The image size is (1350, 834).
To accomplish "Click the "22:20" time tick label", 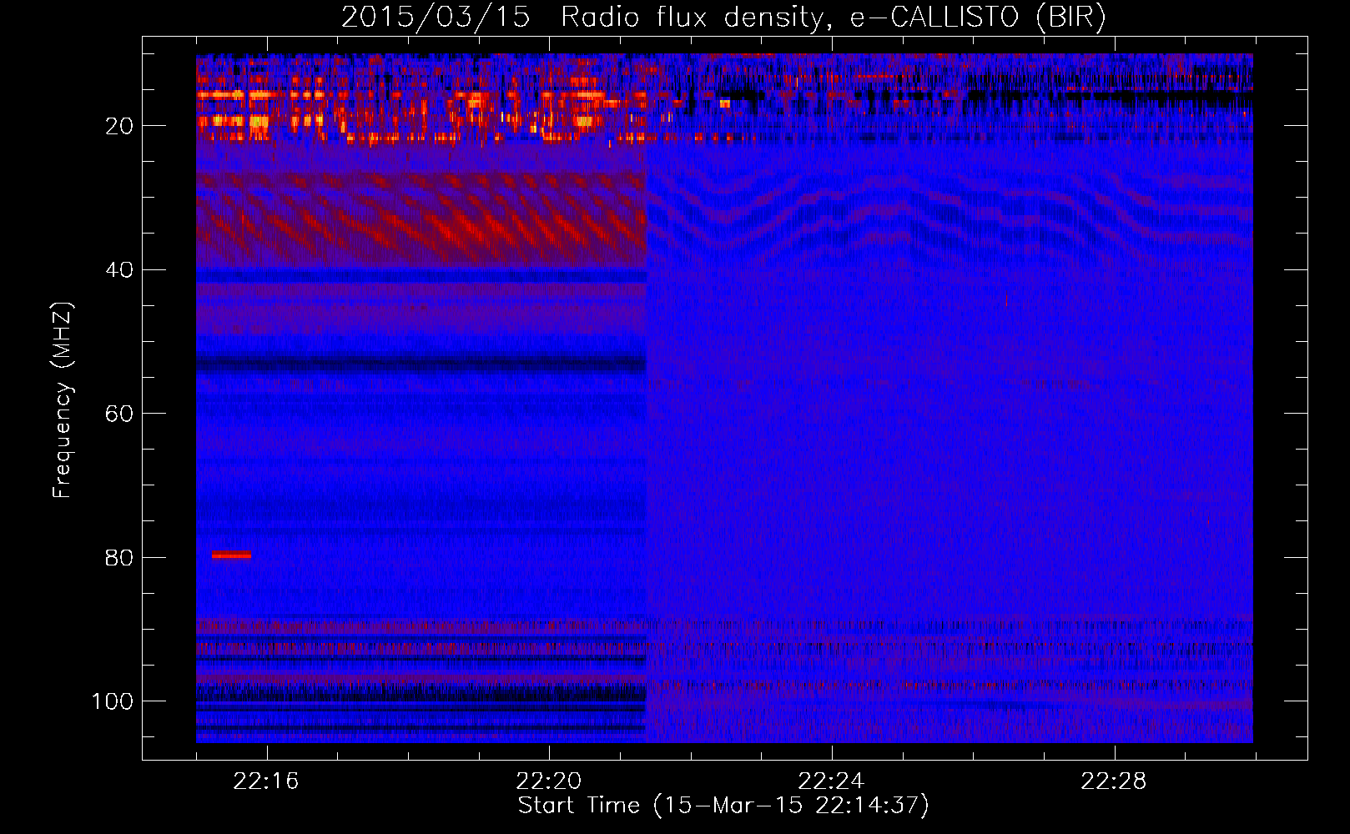I will (549, 781).
